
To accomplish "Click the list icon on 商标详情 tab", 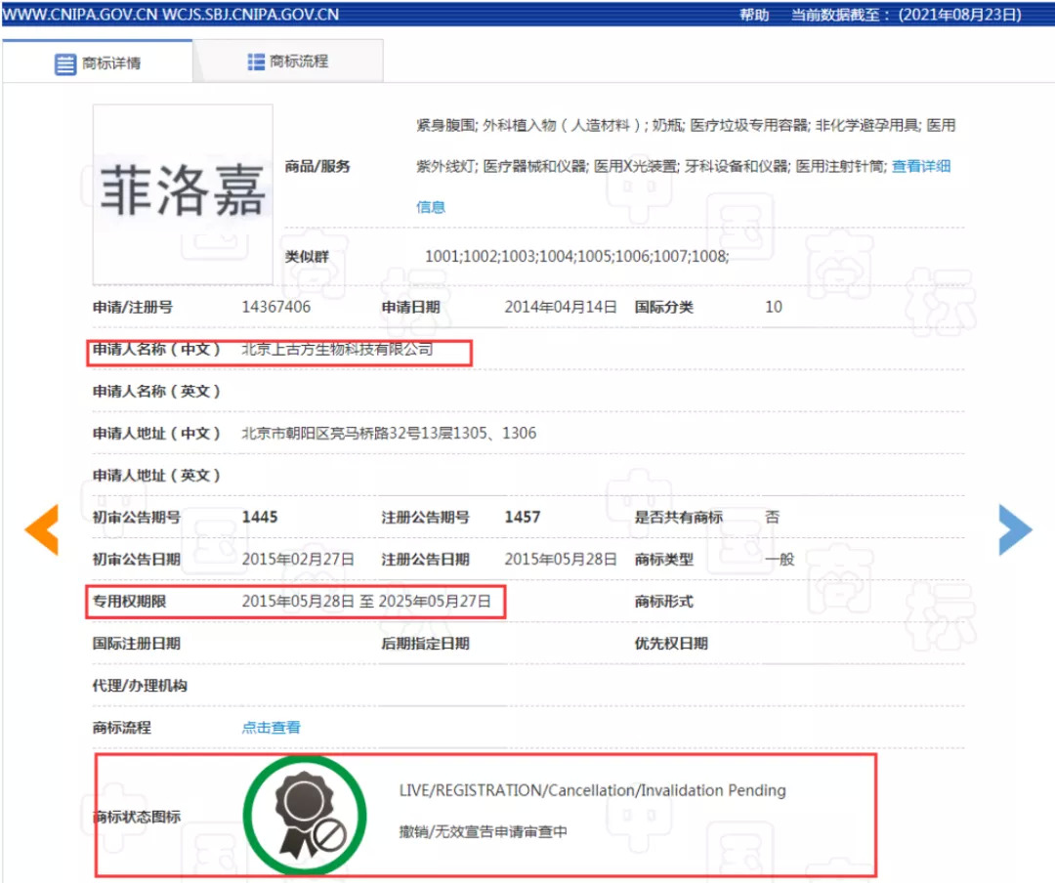I will click(64, 63).
